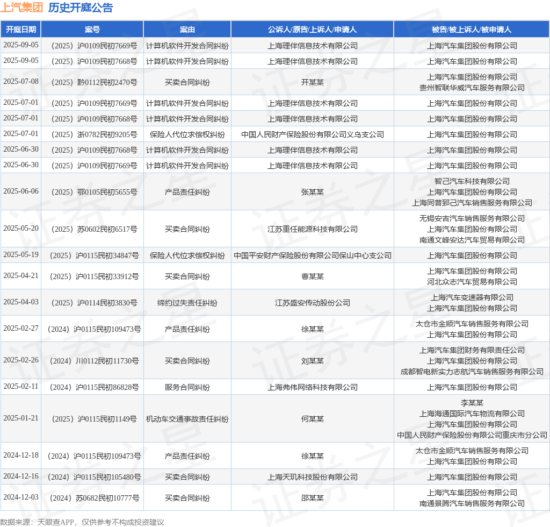Click the 历史开庭公告 heading
This screenshot has width=550, height=527.
coord(81,8)
